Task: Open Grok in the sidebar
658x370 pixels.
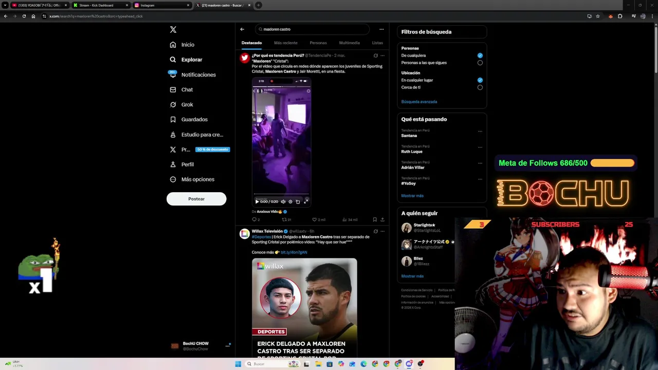Action: [181, 104]
